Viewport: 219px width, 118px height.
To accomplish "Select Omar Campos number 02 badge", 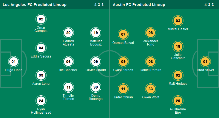I will (x=41, y=19).
